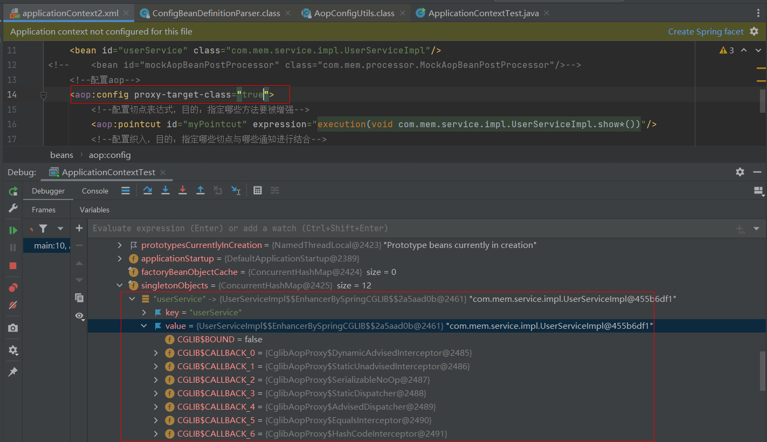Screen dimensions: 767x442
Task: Pause the running program
Action: pyautogui.click(x=13, y=247)
